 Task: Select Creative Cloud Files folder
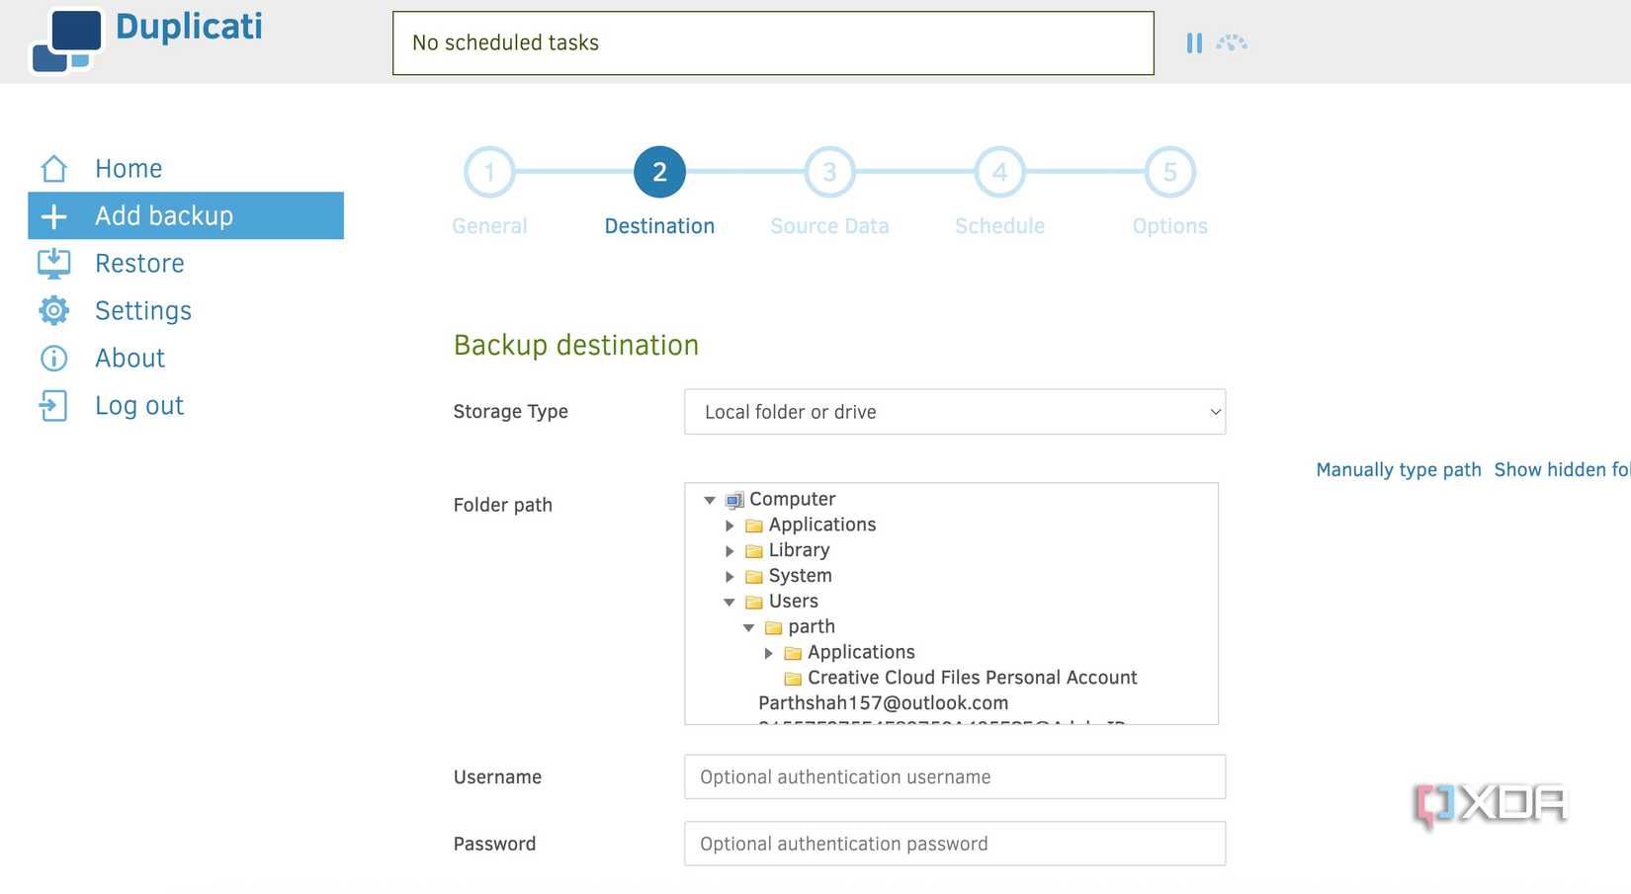click(x=972, y=678)
